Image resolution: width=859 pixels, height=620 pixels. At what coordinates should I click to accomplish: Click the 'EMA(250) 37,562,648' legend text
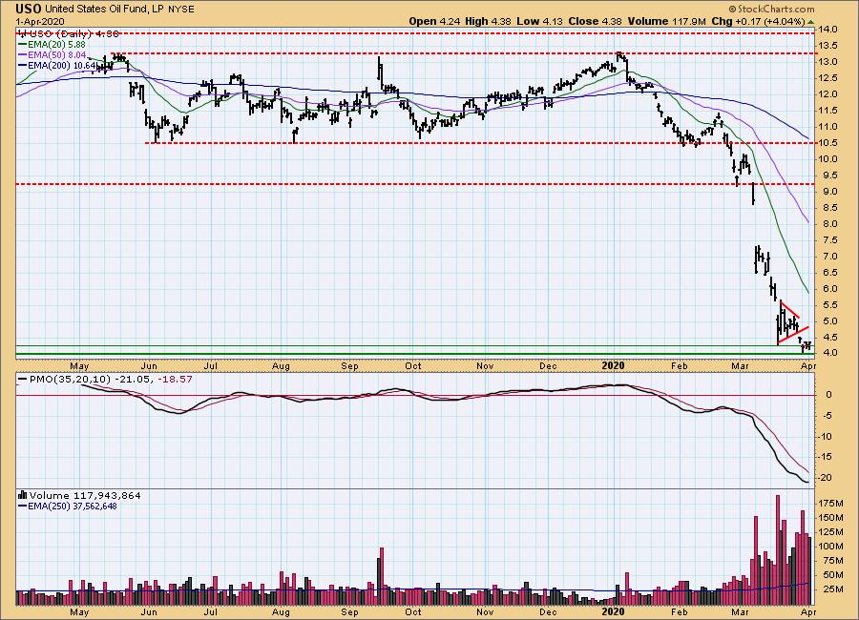click(73, 506)
